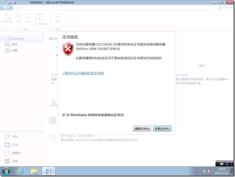Switch to 报告 workspace
235x177 pixels.
point(22,161)
